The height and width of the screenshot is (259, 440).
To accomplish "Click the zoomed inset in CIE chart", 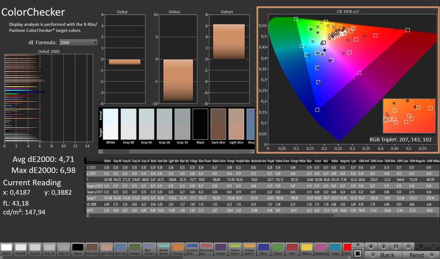I will click(409, 116).
